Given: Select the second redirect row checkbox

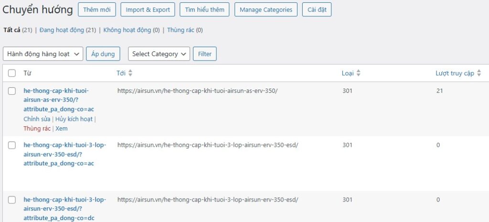Looking at the screenshot, I should (x=12, y=145).
